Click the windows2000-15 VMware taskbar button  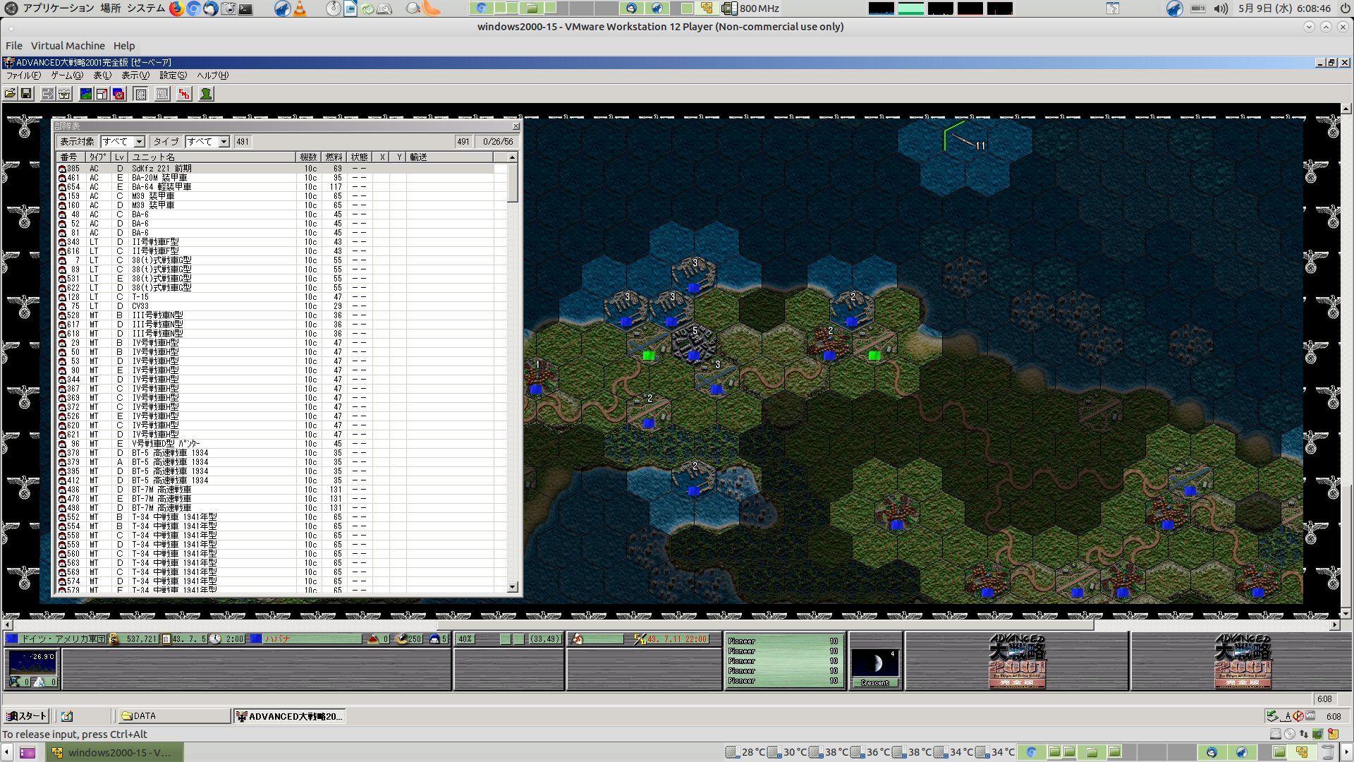(x=115, y=752)
